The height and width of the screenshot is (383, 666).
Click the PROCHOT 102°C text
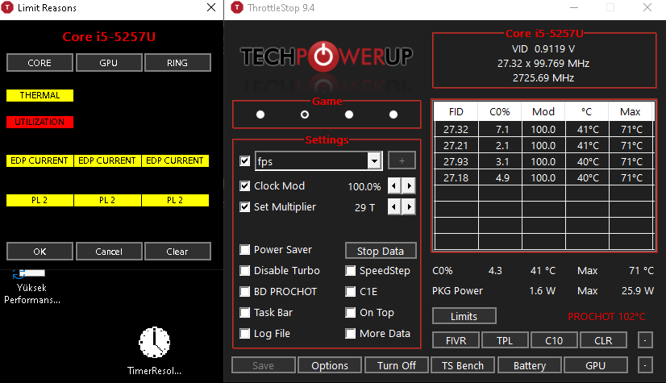click(x=606, y=316)
